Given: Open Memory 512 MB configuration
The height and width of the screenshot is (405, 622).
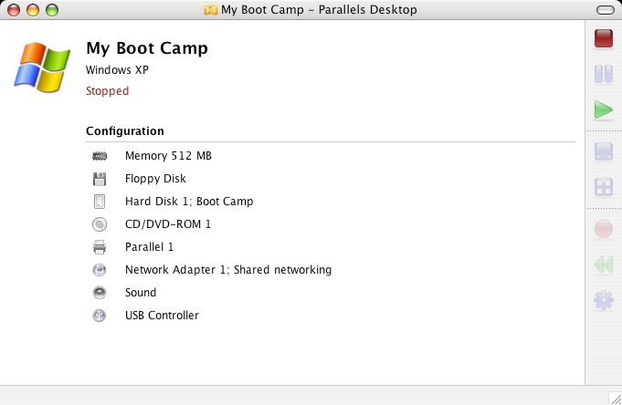Looking at the screenshot, I should tap(168, 156).
